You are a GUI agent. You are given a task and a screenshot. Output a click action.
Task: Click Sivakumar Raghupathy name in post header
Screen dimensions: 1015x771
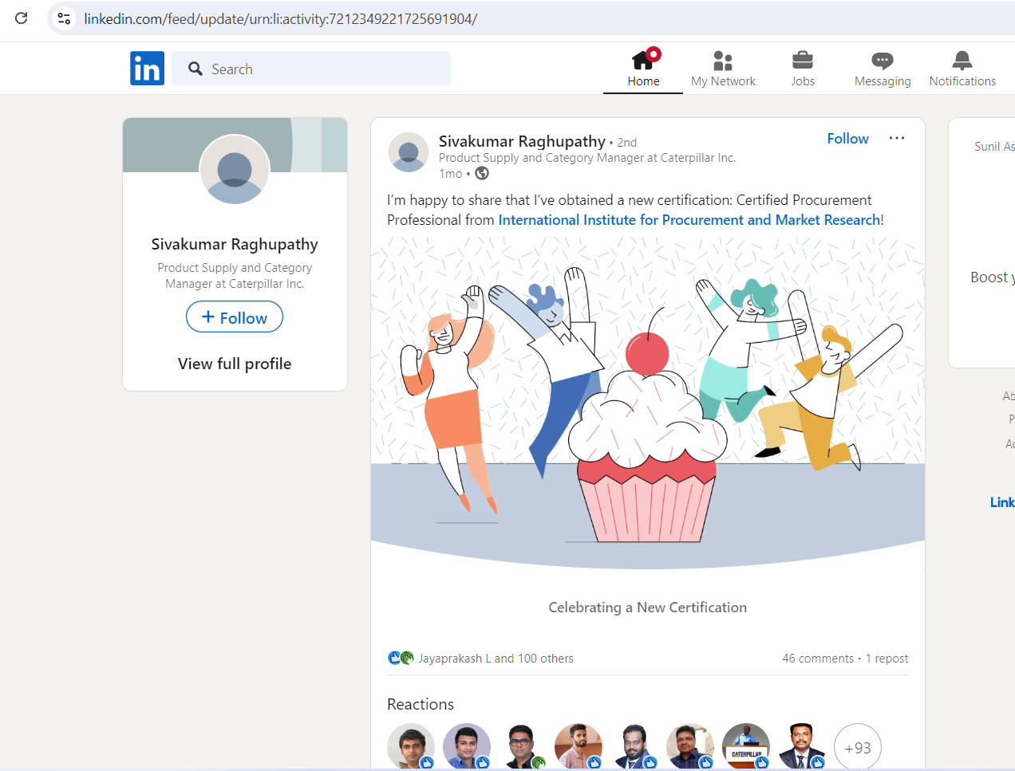tap(522, 141)
